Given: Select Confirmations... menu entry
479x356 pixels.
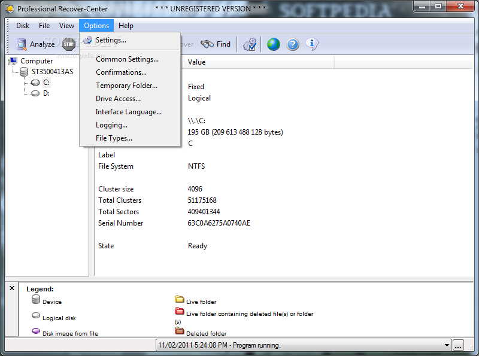Looking at the screenshot, I should coord(130,72).
